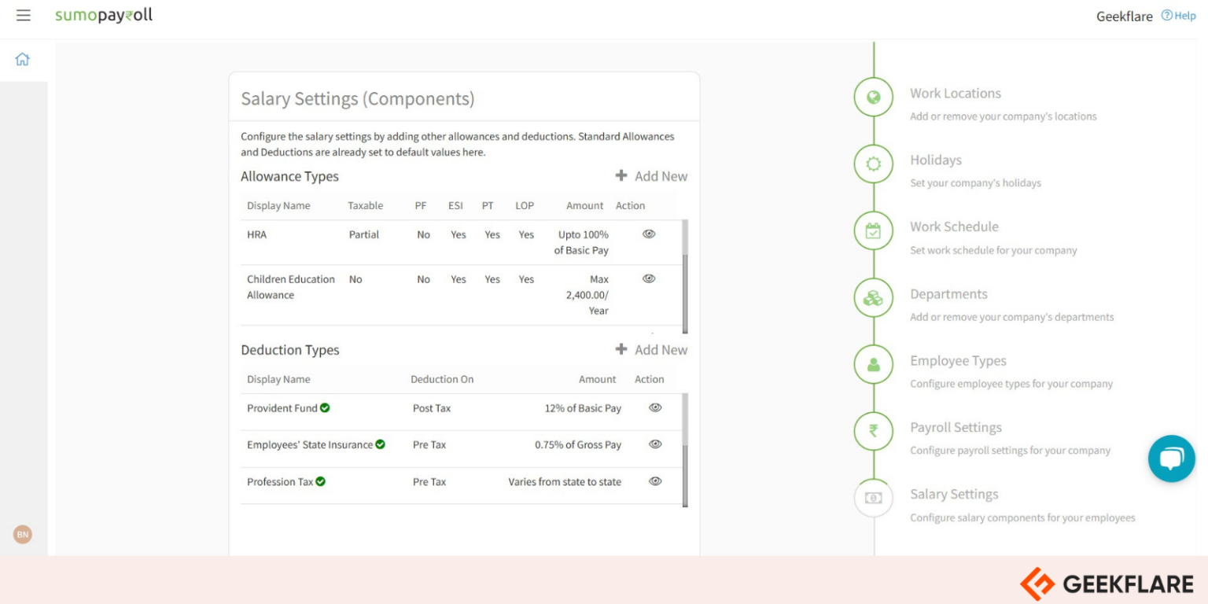View Children Education Allowance eye icon
The width and height of the screenshot is (1208, 604).
pyautogui.click(x=649, y=278)
